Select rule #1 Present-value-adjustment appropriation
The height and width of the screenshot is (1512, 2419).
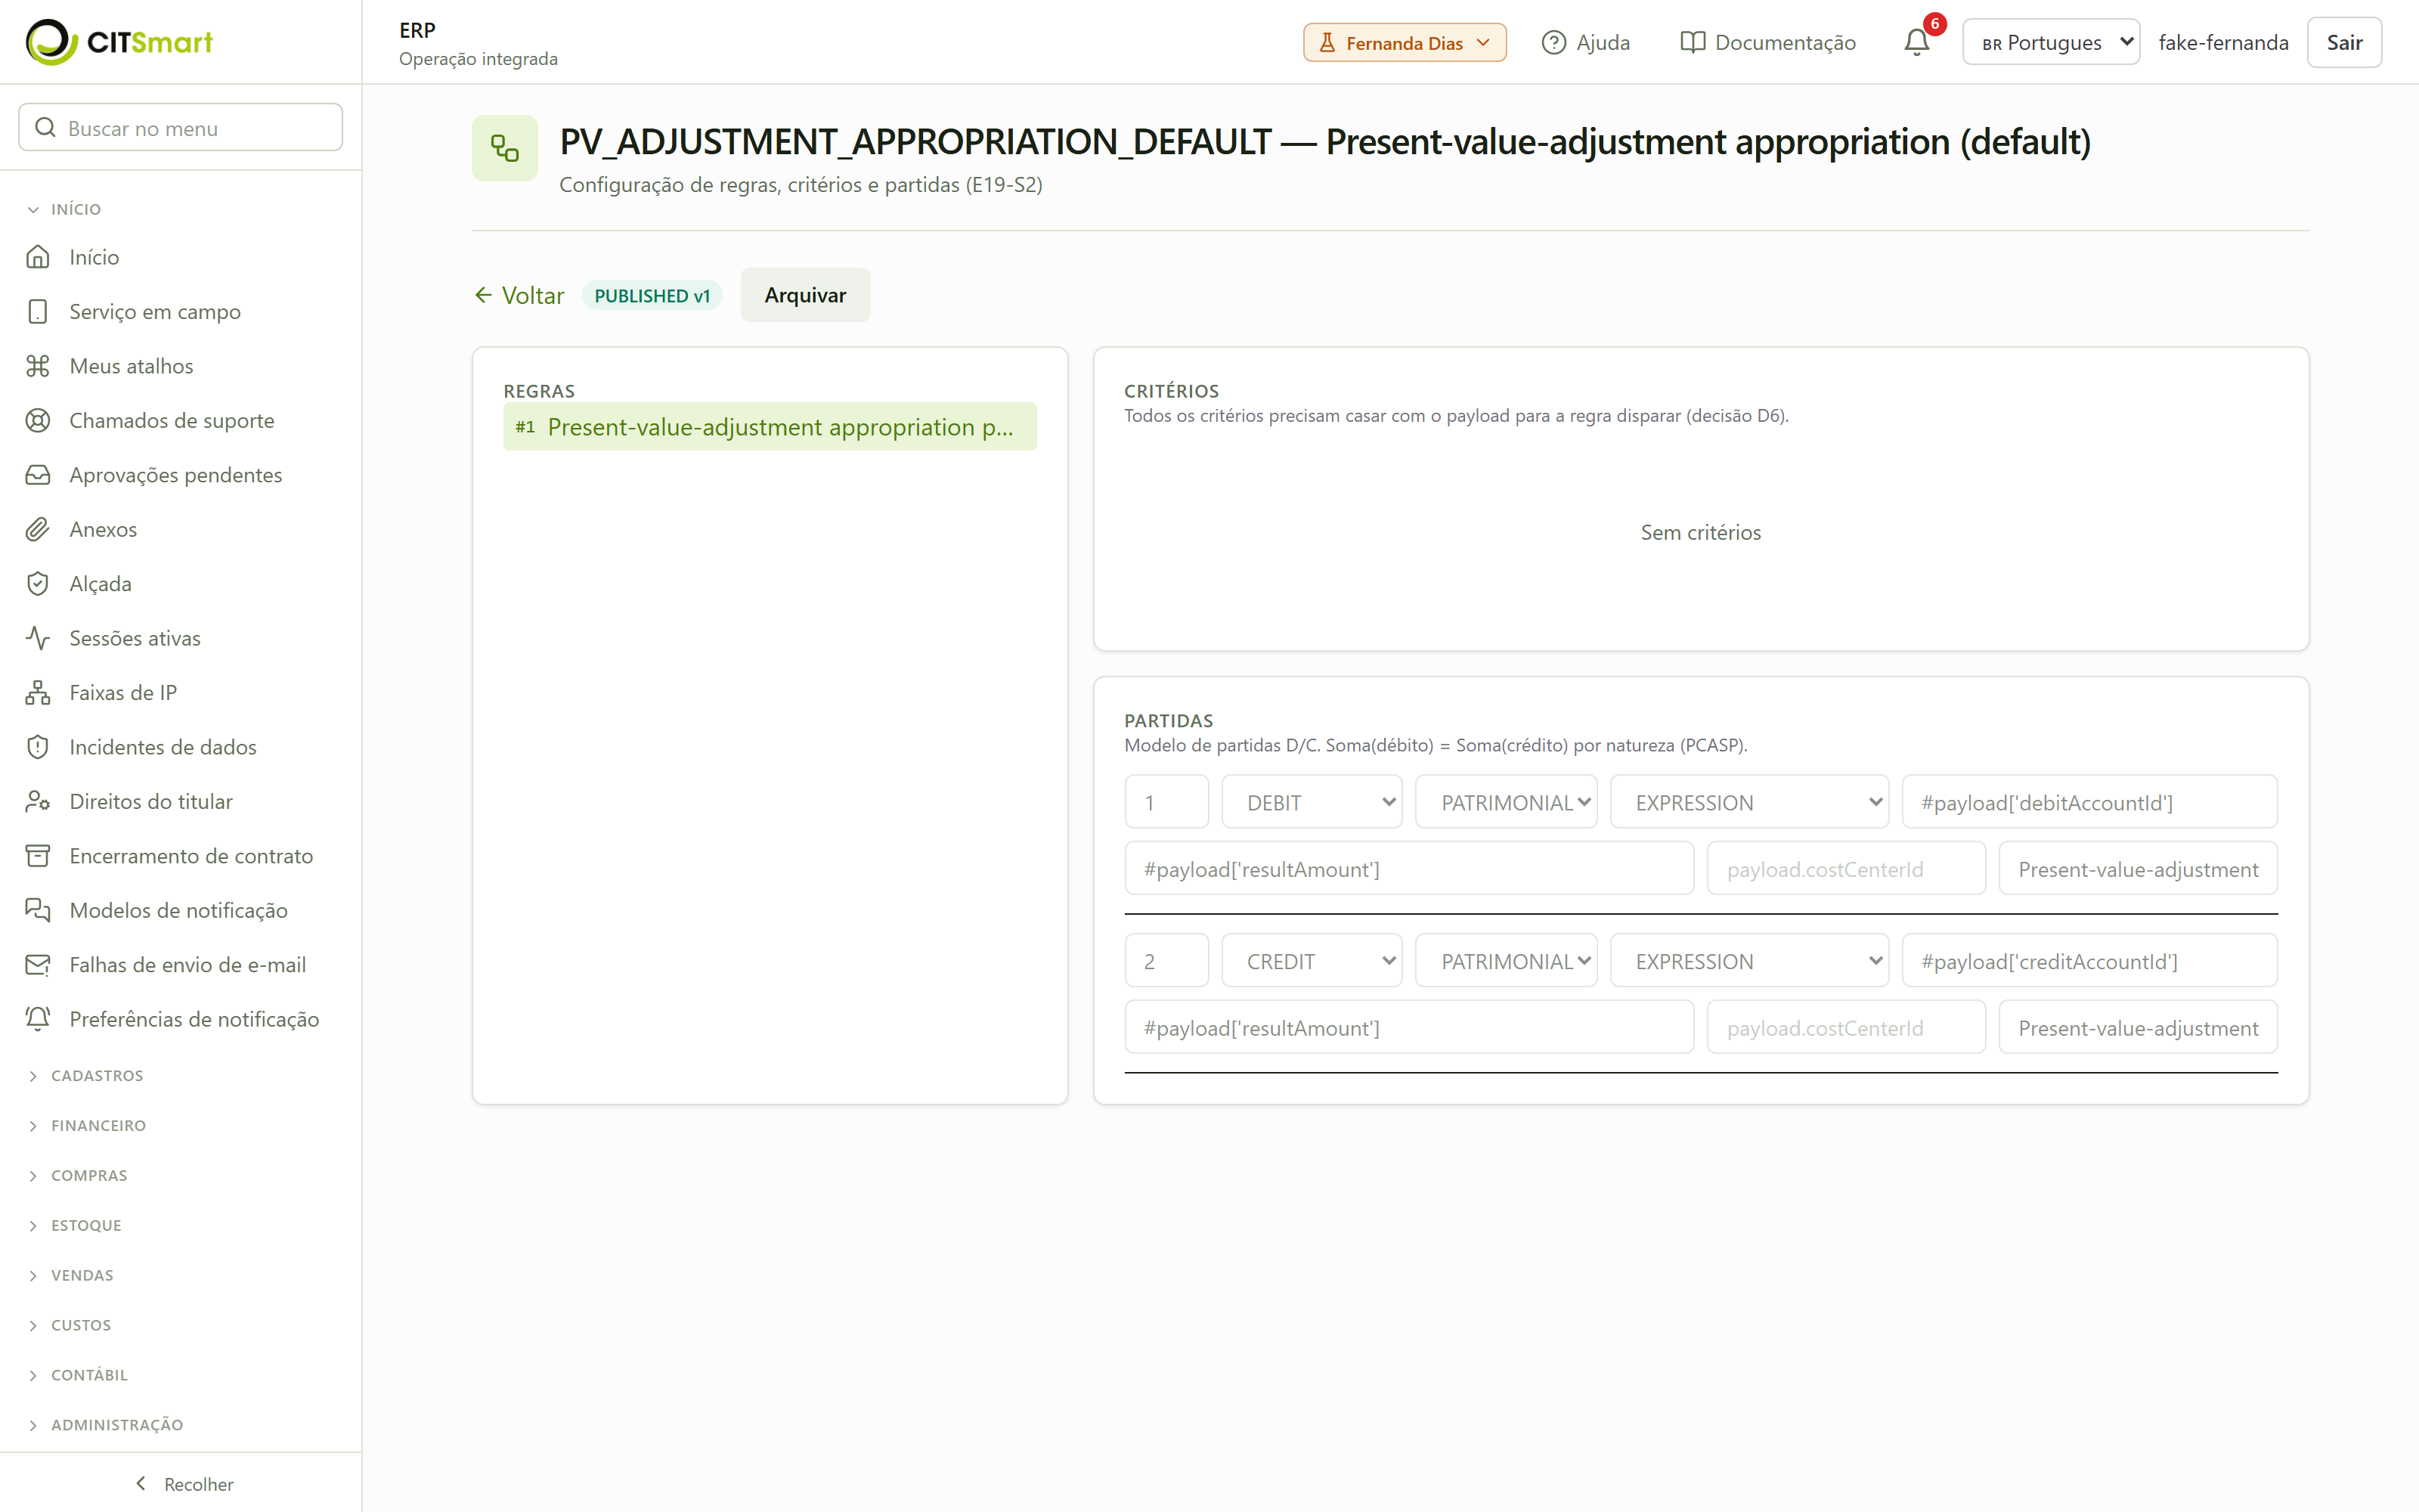(770, 427)
